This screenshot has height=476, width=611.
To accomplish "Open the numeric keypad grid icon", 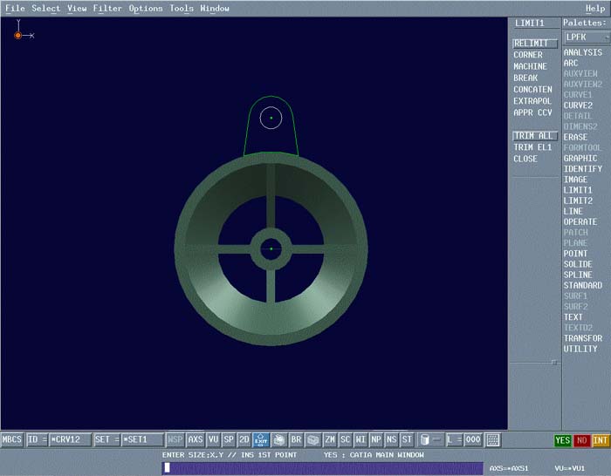I will [493, 440].
